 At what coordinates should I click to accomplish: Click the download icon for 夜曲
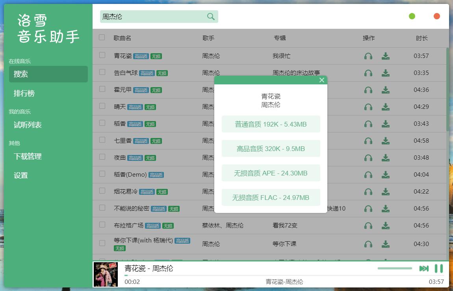coord(385,158)
